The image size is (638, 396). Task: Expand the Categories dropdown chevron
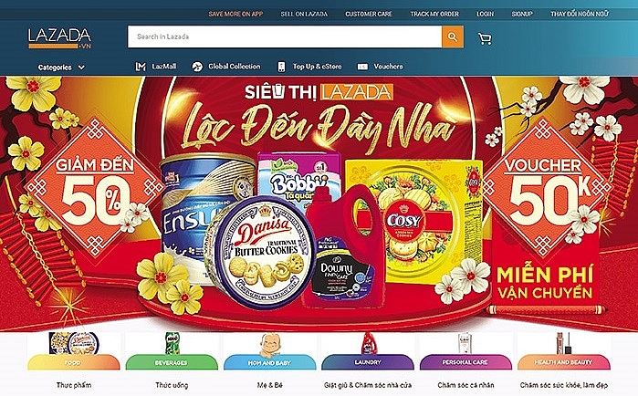[x=81, y=68]
